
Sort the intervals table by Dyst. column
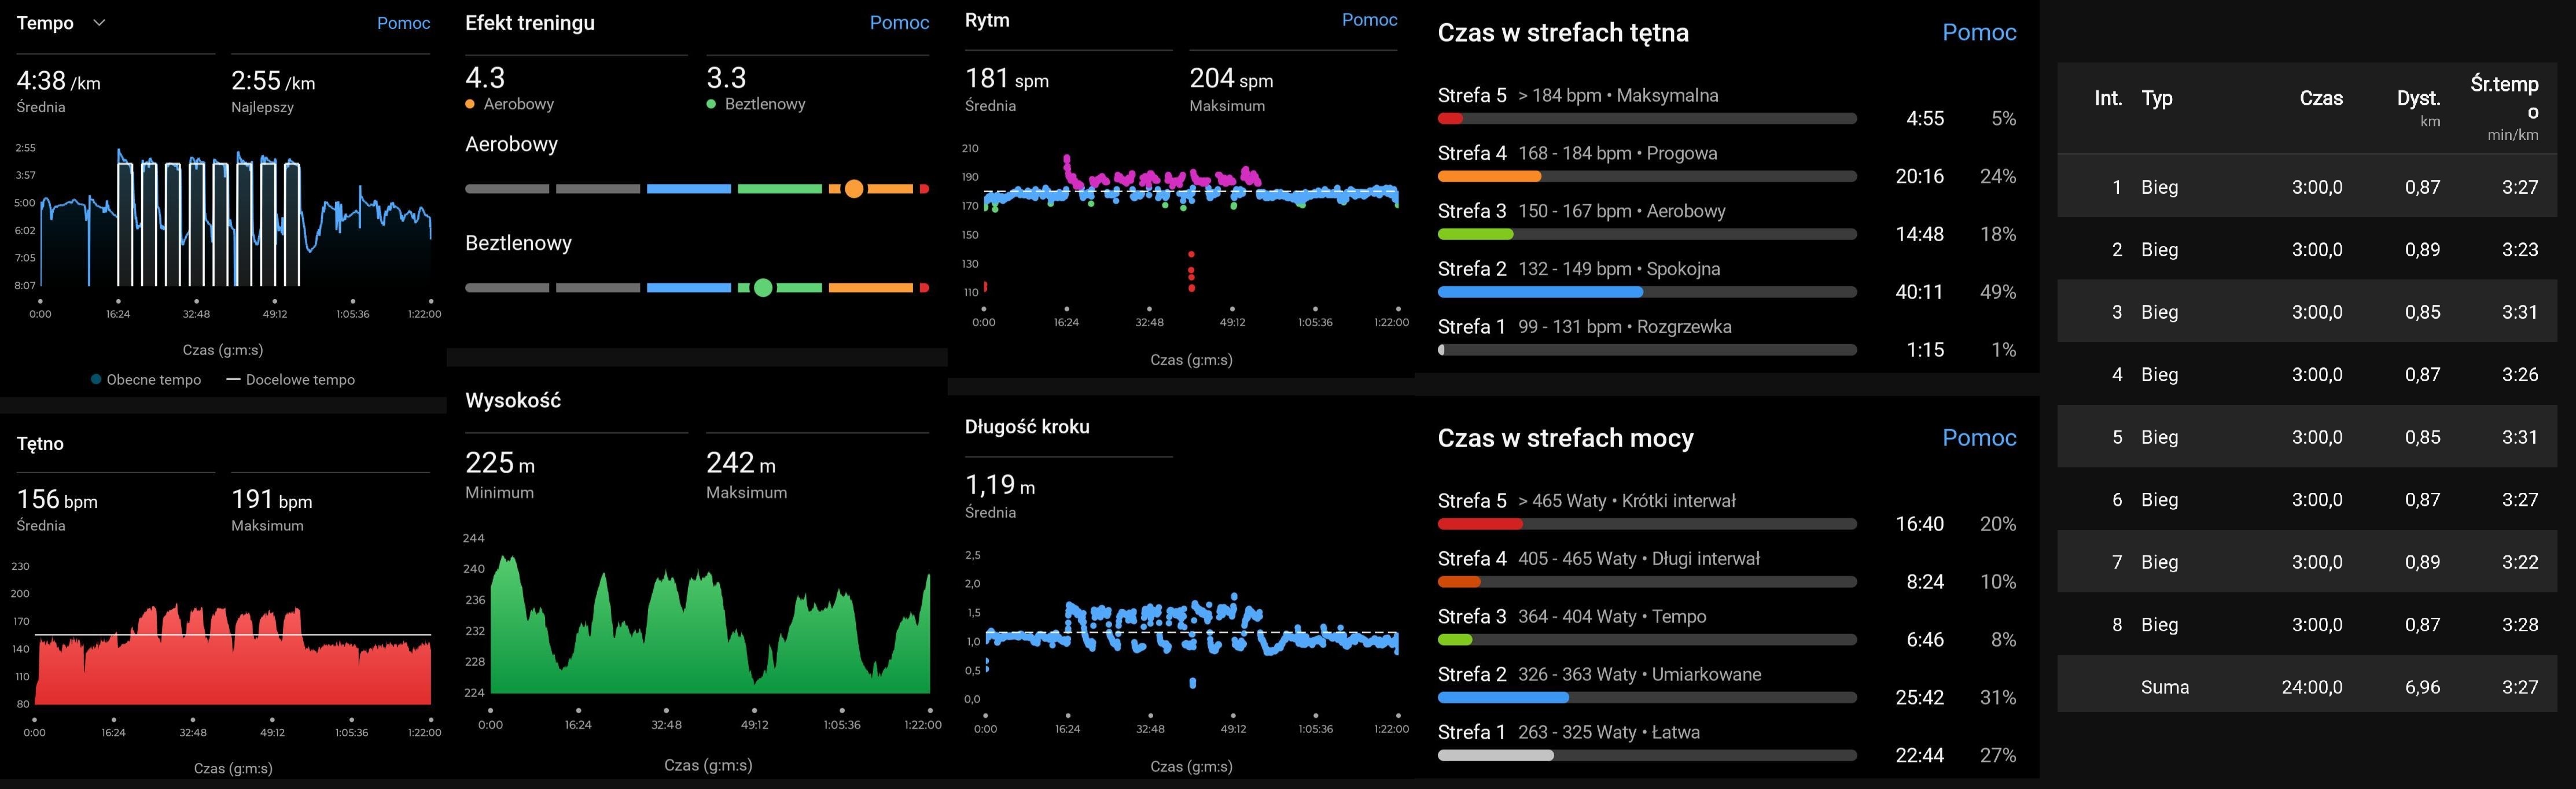coord(2418,99)
